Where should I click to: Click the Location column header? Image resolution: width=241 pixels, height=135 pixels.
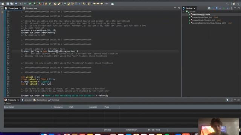[96, 107]
